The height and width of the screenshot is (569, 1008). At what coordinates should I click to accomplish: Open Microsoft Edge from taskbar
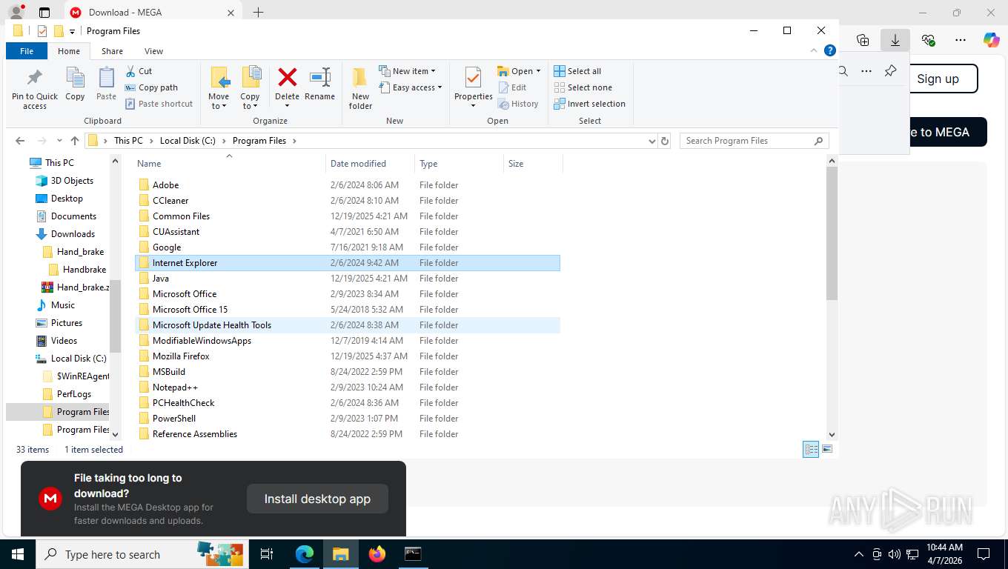(x=305, y=553)
